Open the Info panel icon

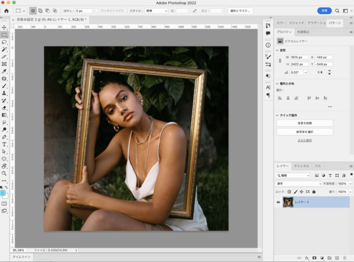[268, 45]
